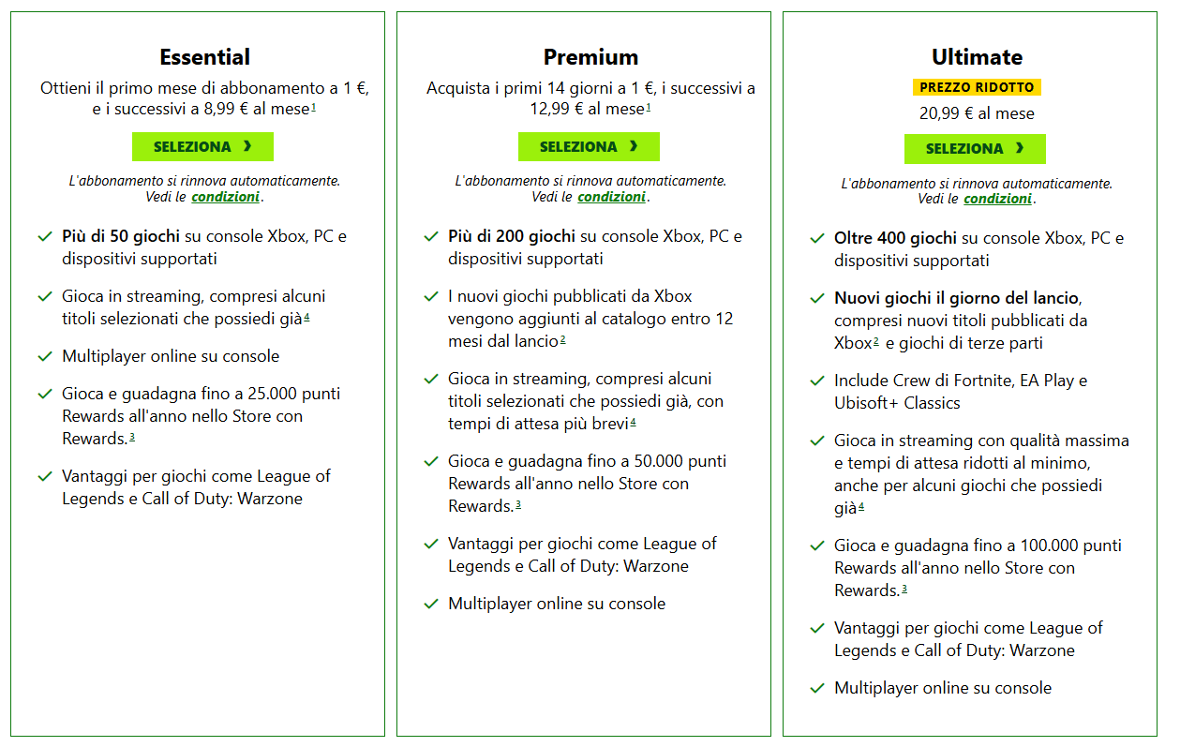Click the checkmark beside "Più di 200 giochi"

(x=431, y=237)
